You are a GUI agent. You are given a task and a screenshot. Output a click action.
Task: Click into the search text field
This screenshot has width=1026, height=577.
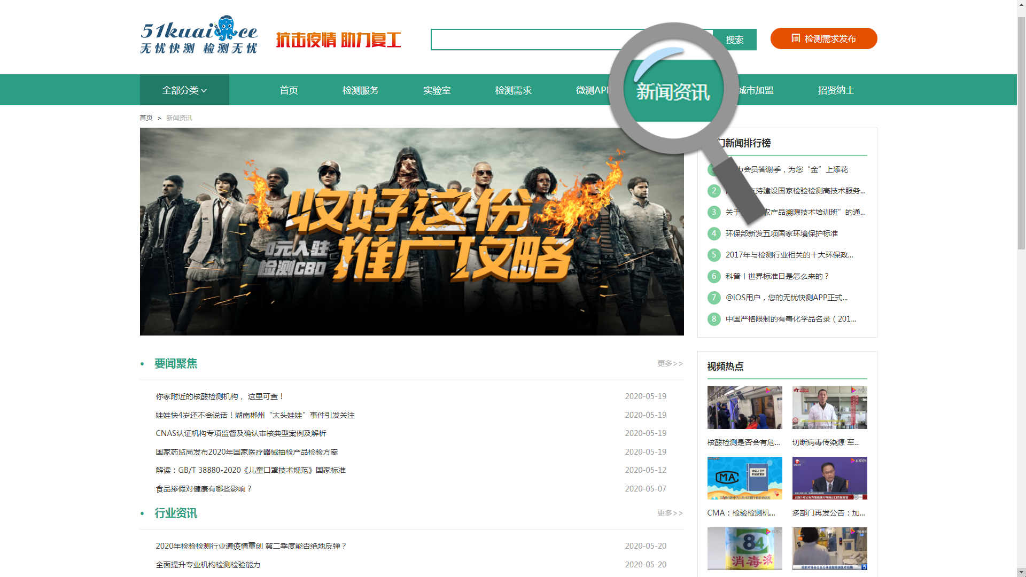pyautogui.click(x=524, y=40)
